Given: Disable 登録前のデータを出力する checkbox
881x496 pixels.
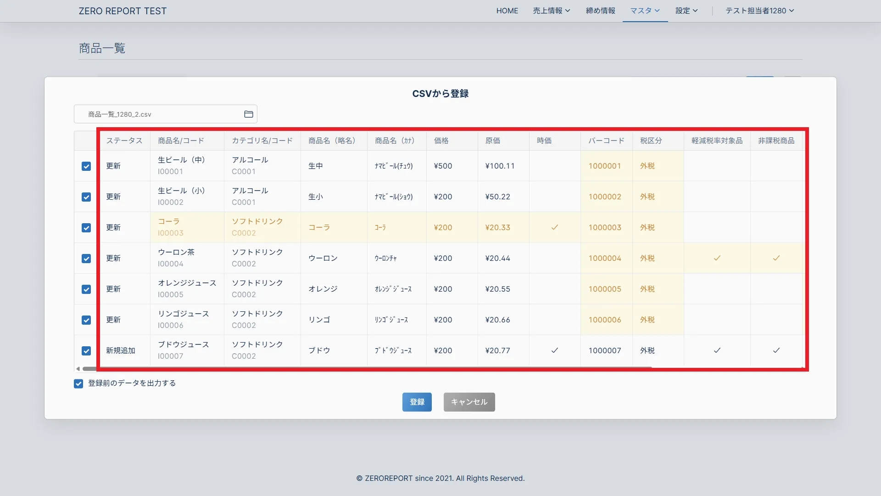Looking at the screenshot, I should pyautogui.click(x=78, y=383).
